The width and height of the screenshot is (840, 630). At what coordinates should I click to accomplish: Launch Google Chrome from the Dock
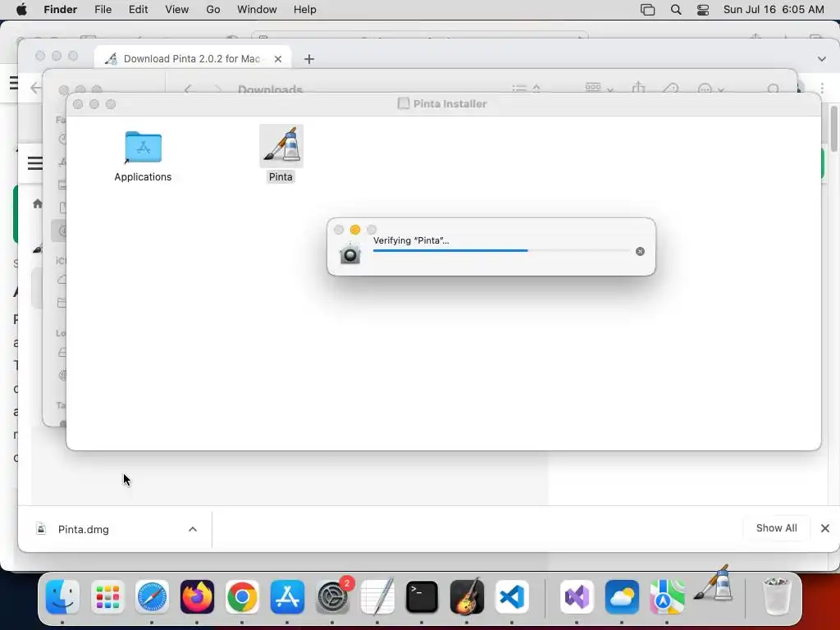click(x=242, y=596)
